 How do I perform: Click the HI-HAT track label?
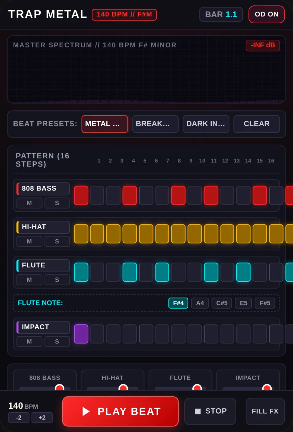(43, 227)
